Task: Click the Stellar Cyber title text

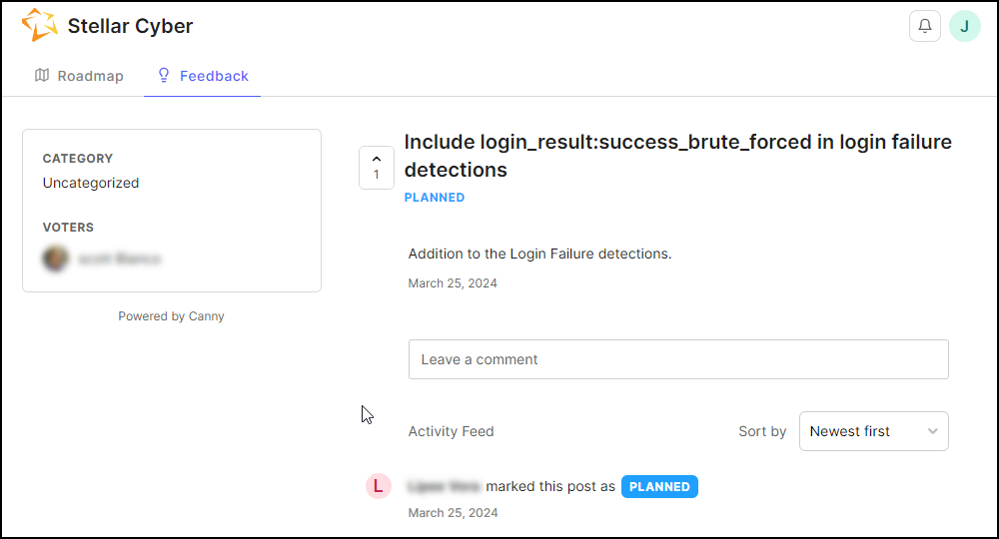Action: click(130, 26)
